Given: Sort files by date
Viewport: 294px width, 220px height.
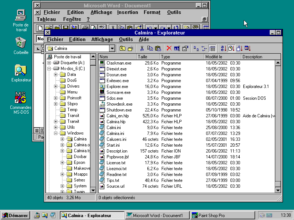Looking at the screenshot, I should pyautogui.click(x=247, y=48).
